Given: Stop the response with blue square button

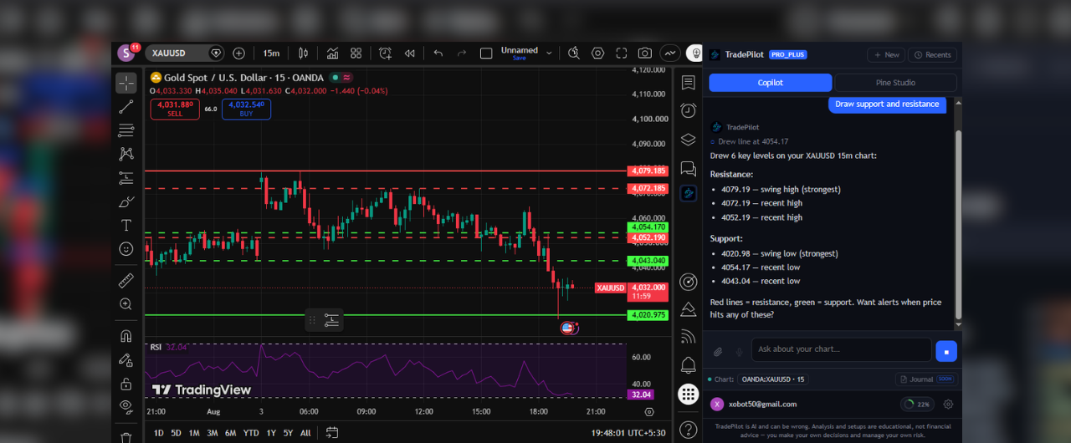Looking at the screenshot, I should coord(946,351).
